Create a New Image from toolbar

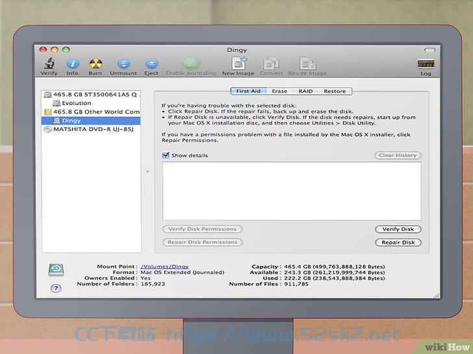(x=239, y=64)
